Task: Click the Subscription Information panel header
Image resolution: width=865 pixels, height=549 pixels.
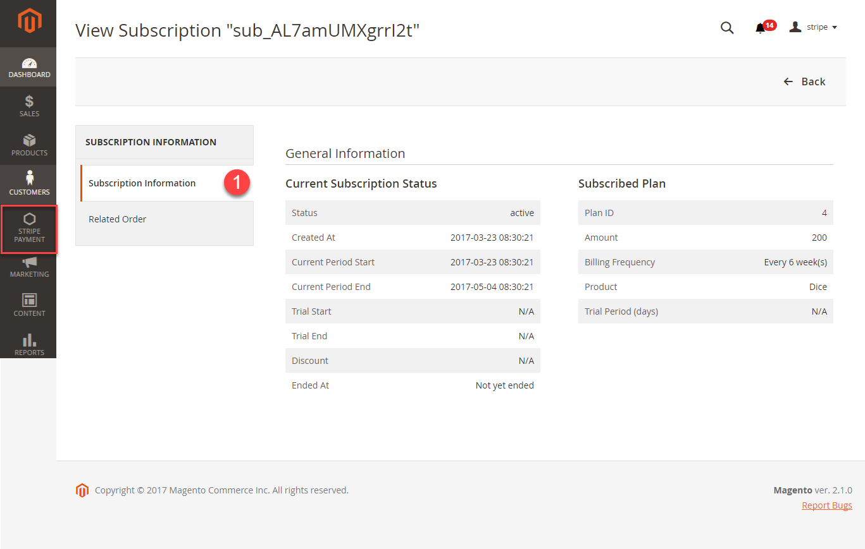Action: tap(151, 142)
